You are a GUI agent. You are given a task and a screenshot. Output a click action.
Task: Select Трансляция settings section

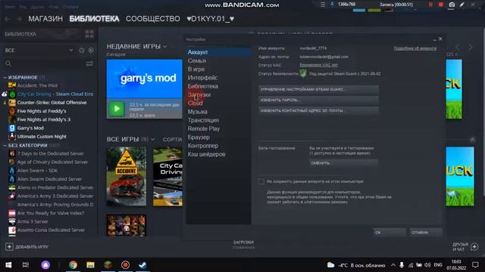click(x=218, y=120)
